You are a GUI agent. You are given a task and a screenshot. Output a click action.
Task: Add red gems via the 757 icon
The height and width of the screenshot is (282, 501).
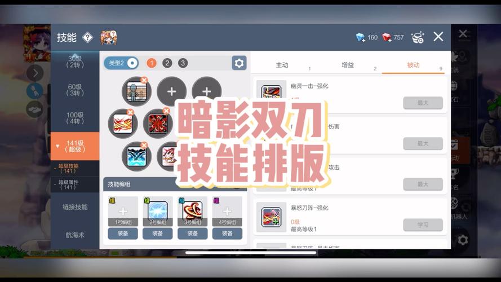387,38
